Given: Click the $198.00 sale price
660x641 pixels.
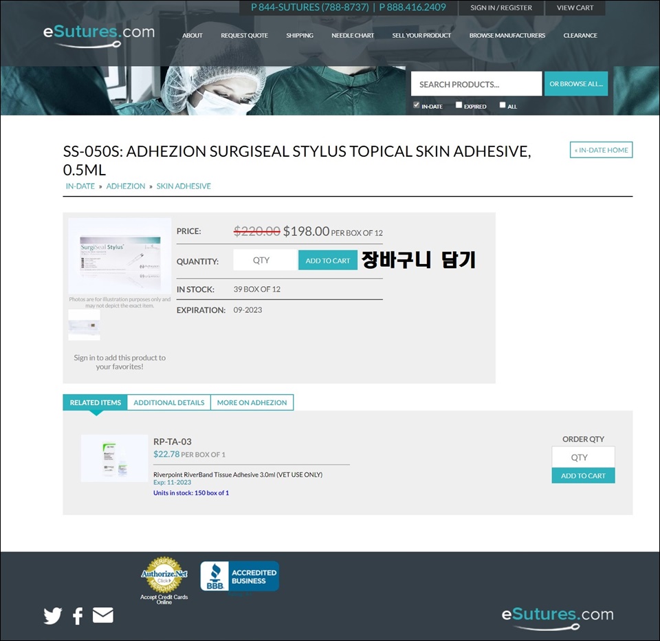Looking at the screenshot, I should click(306, 231).
